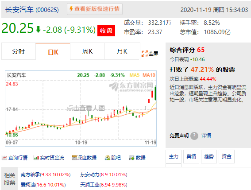This screenshot has width=251, height=190.
Task: Click the 免责声明 text
Action: (x=179, y=136)
